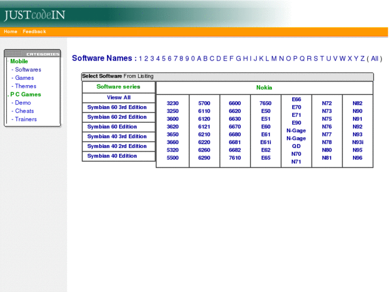Screen dimensions: 389x292
Task: Open Nokia E90 model
Action: pyautogui.click(x=296, y=123)
